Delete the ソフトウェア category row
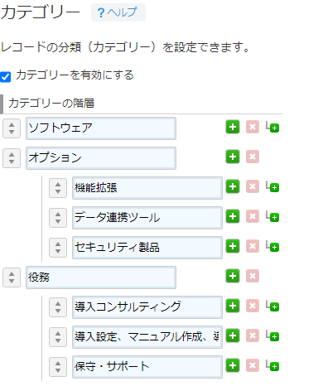318x391 pixels. click(x=253, y=127)
